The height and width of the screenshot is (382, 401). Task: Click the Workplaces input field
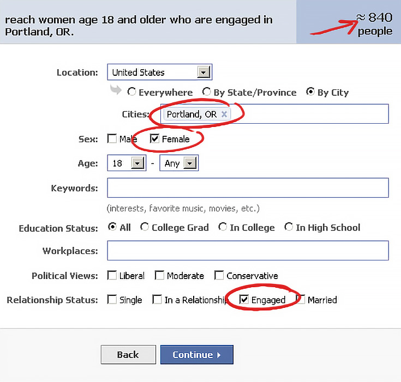coord(248,251)
